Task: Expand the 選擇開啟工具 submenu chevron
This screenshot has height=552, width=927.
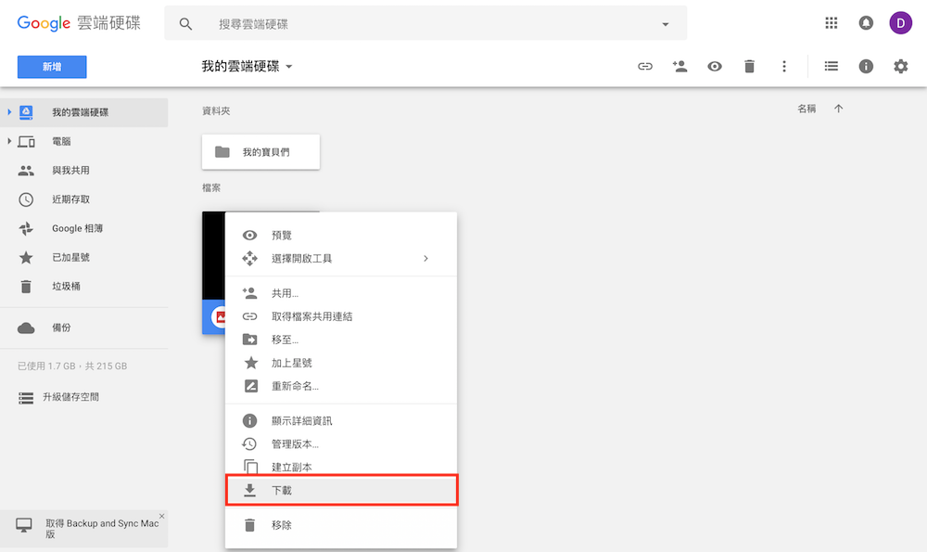Action: (x=425, y=259)
